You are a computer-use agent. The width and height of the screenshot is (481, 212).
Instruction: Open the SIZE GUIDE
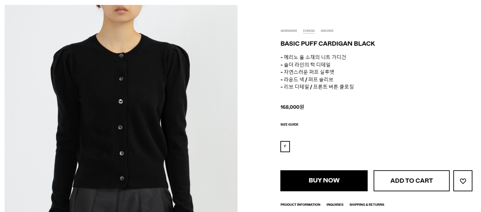(x=289, y=125)
